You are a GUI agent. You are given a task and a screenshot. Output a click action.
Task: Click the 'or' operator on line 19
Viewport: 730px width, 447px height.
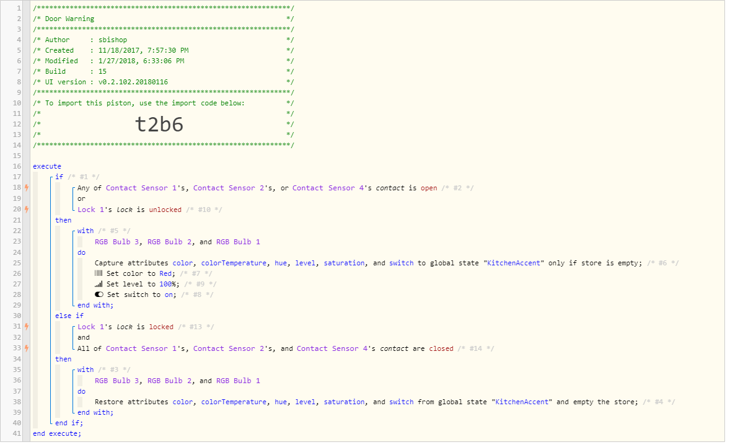[x=81, y=199]
